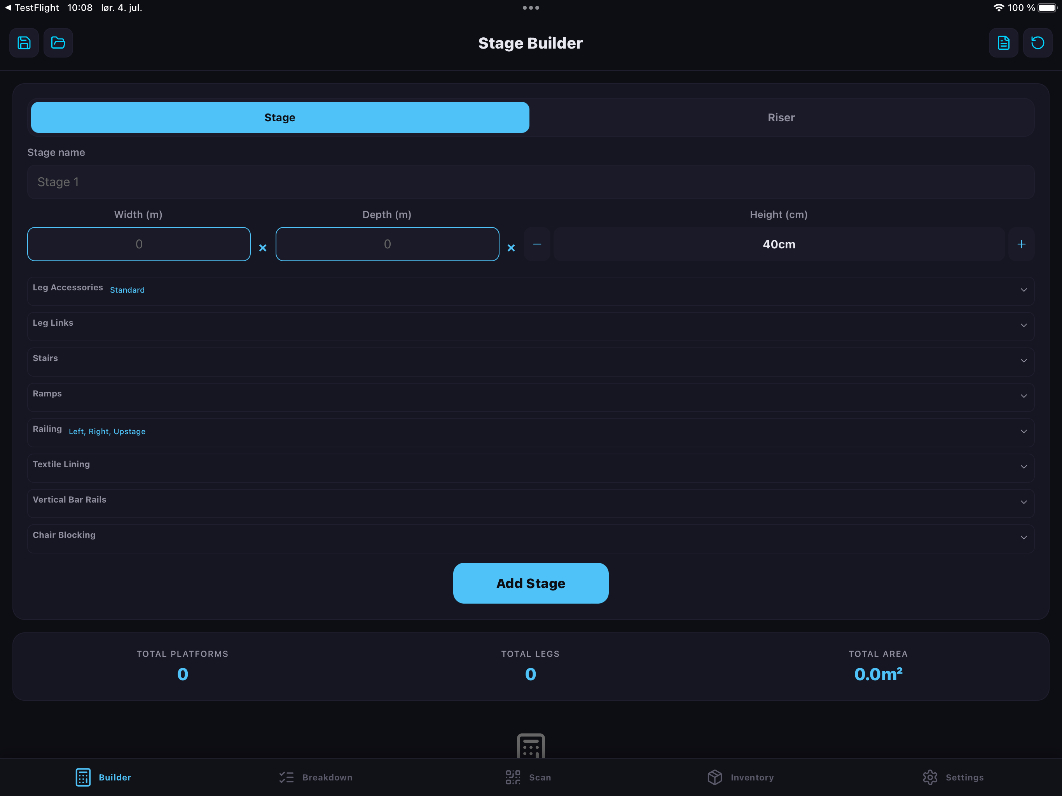This screenshot has height=796, width=1062.
Task: Click the battery status icon
Action: (x=1047, y=8)
